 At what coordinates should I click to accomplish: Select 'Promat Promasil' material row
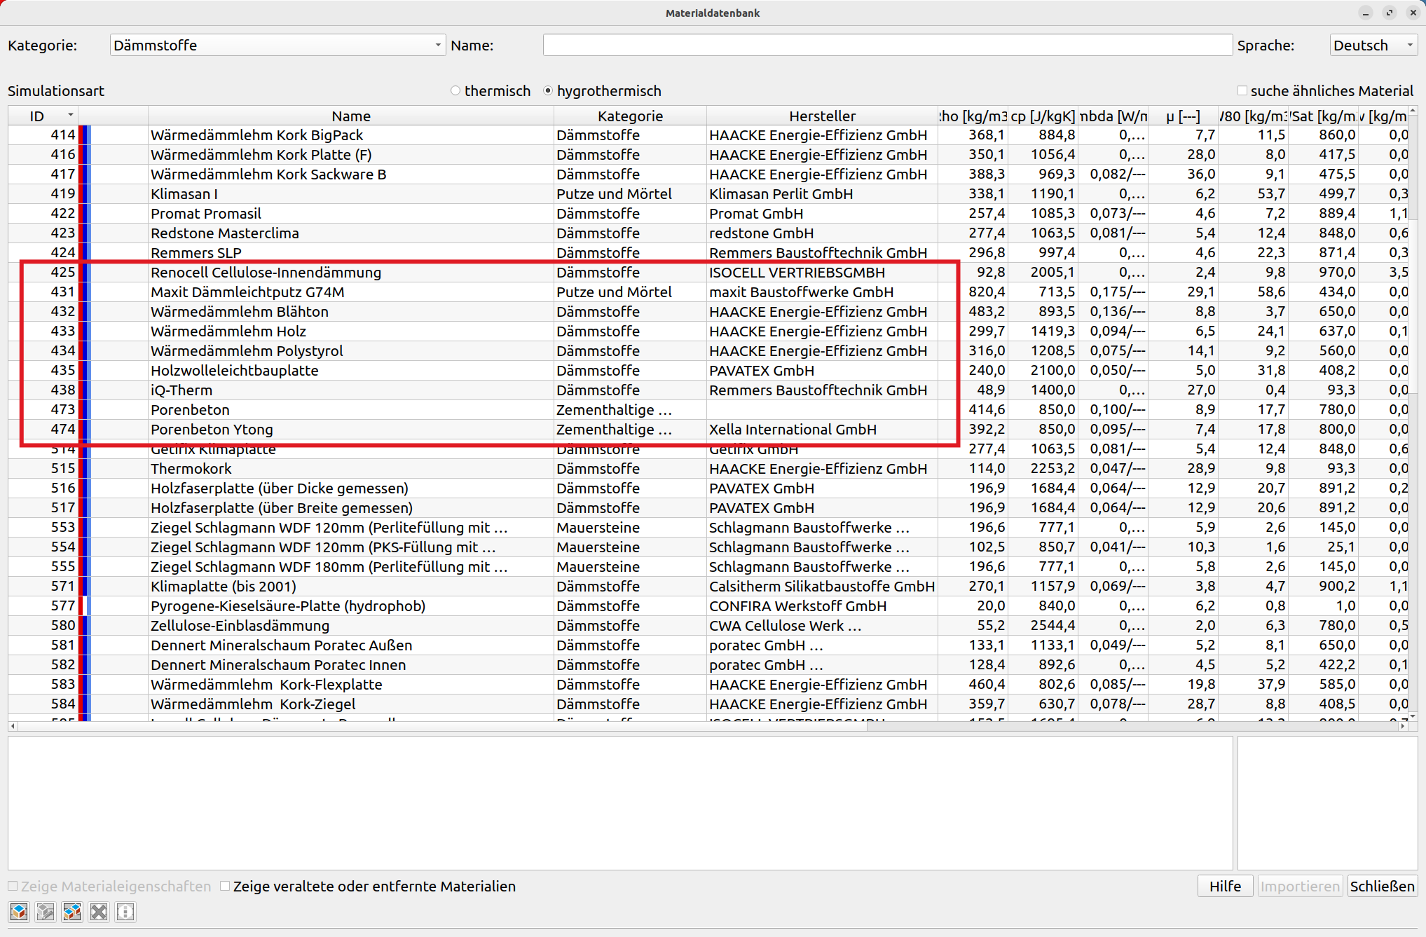[x=708, y=213]
